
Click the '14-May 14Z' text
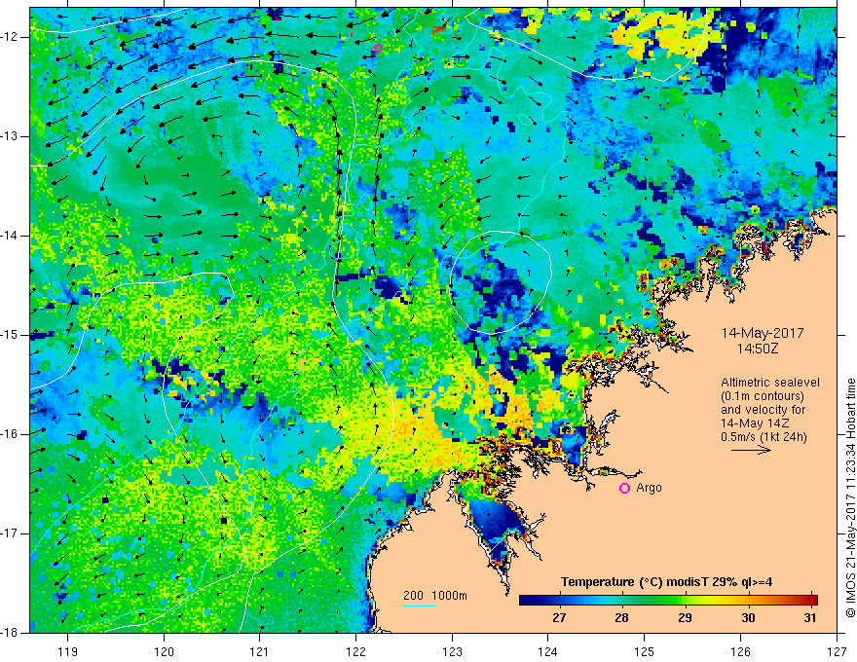tap(755, 423)
